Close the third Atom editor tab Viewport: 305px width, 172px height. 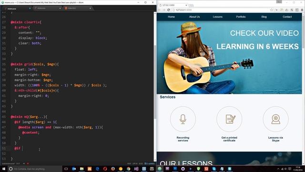(90, 9)
